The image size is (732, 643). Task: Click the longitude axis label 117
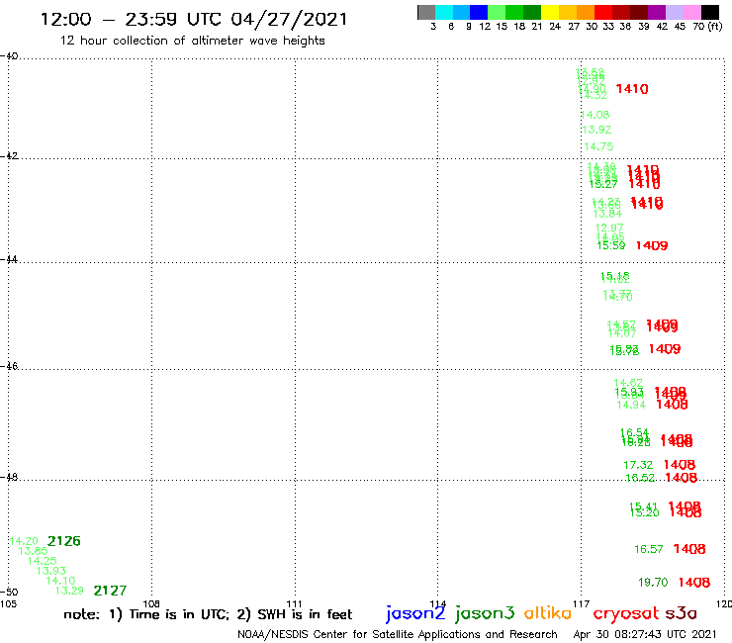[x=582, y=603]
